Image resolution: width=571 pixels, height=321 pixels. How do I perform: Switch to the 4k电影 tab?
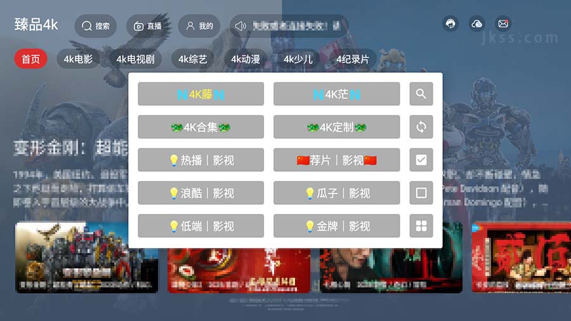coord(78,59)
